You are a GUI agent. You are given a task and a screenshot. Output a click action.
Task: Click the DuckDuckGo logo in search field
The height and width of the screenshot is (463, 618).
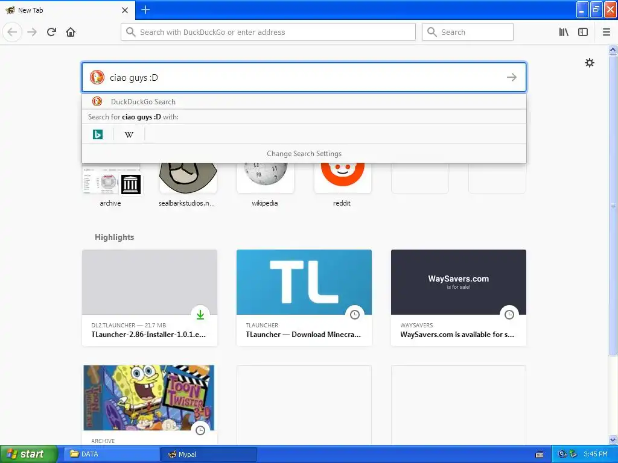pyautogui.click(x=97, y=77)
